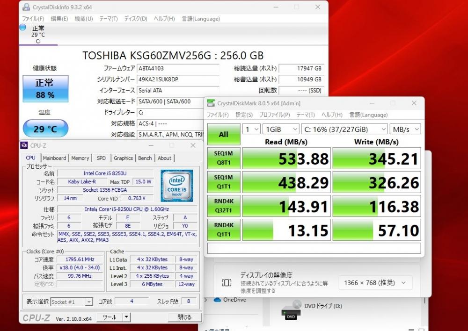Run the SEQ1M Q8T1 test
The image size is (468, 331).
click(x=224, y=158)
